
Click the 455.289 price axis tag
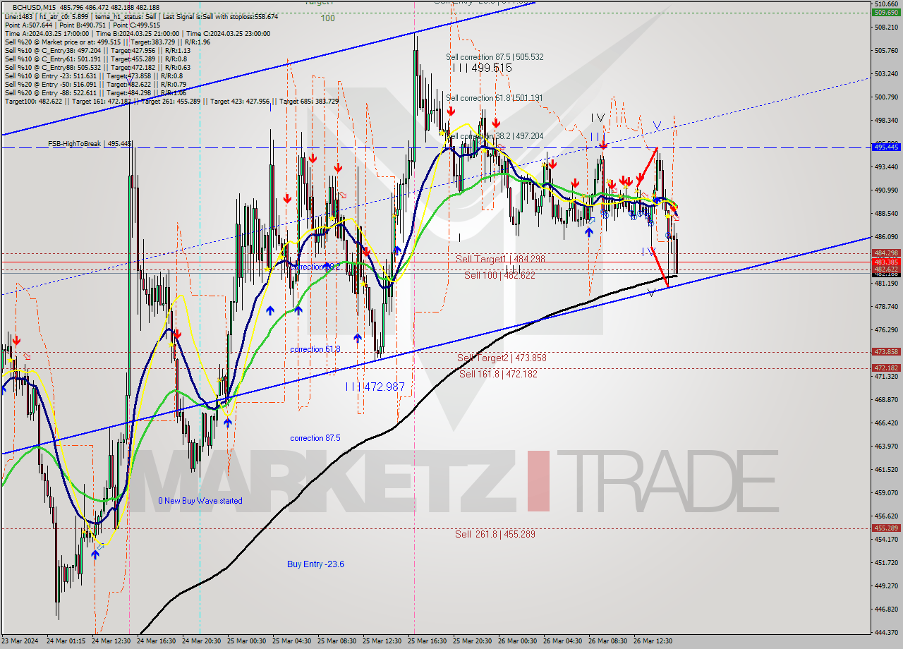[x=886, y=528]
